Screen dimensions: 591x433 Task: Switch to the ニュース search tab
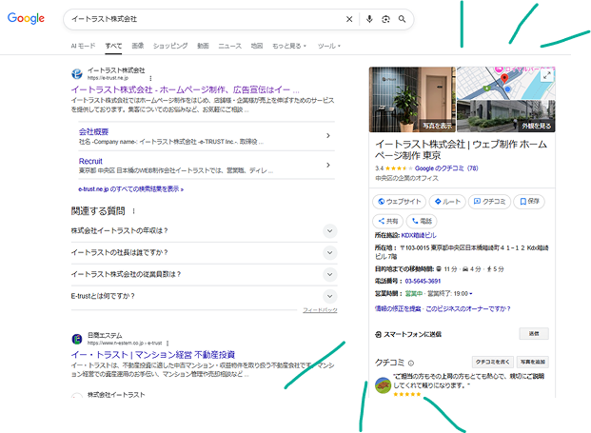[x=229, y=46]
